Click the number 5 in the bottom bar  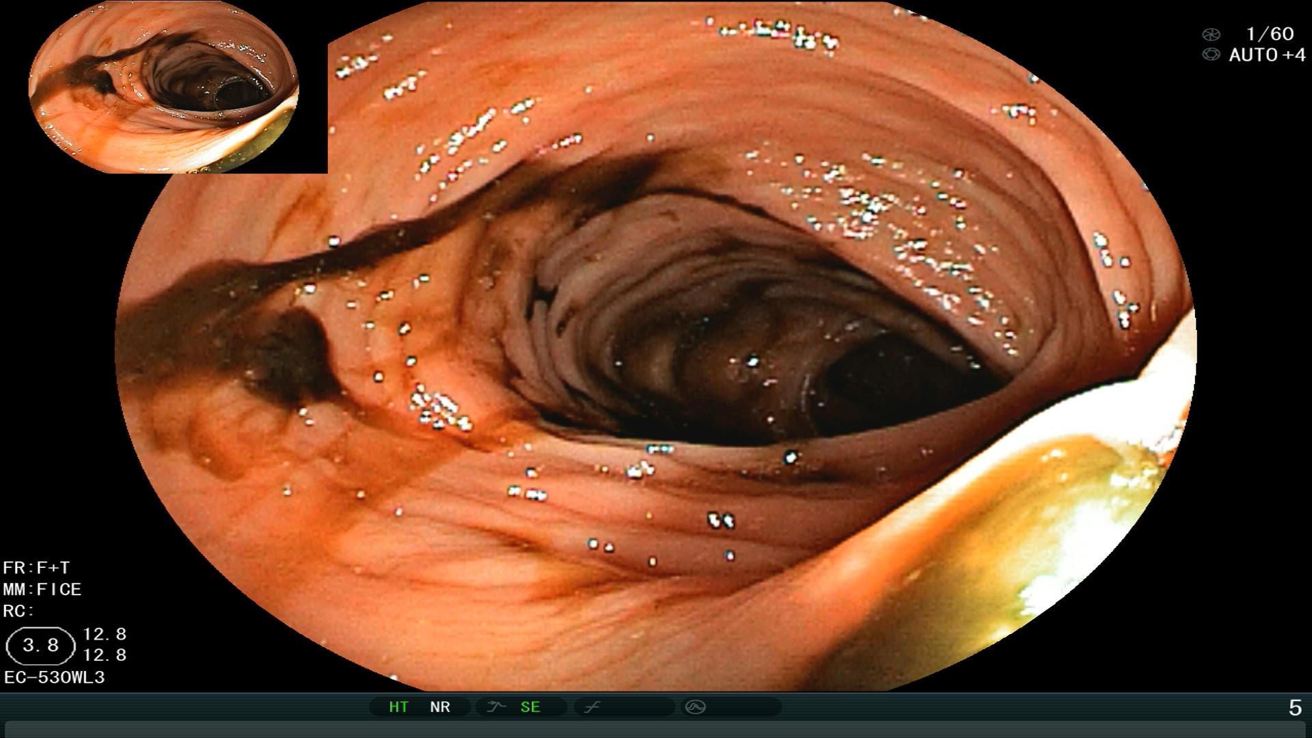point(1295,708)
